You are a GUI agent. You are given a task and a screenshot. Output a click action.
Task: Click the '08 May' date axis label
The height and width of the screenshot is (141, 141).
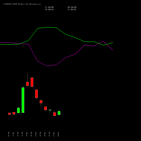(x=9, y=134)
